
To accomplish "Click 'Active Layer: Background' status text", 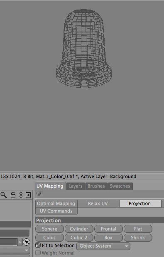I will (x=108, y=176).
